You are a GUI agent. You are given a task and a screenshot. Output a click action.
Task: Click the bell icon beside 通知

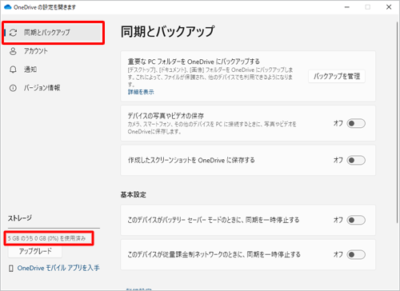click(x=13, y=70)
